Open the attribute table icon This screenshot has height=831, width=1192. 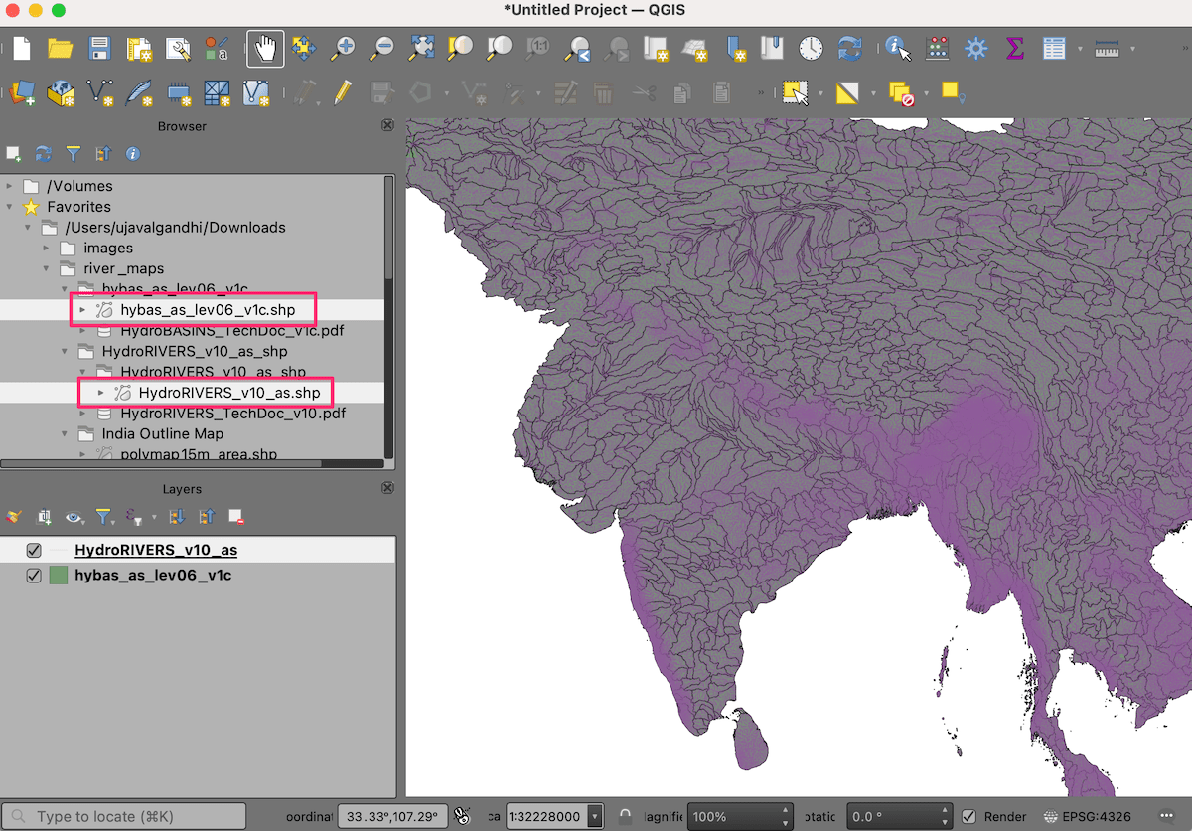click(x=1054, y=48)
